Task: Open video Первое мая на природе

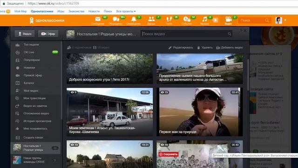Action: point(200,112)
